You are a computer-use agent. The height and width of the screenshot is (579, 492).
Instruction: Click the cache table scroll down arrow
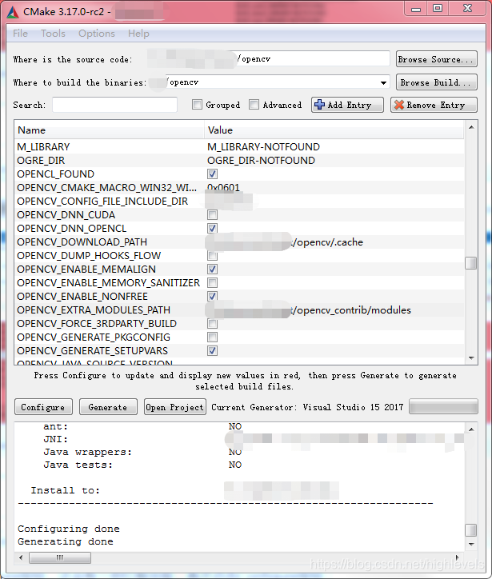pos(471,357)
